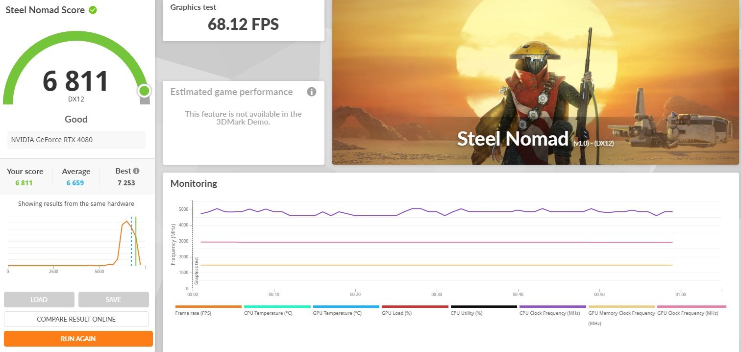Toggle CPU Clock Frequency legend entry

(550, 313)
